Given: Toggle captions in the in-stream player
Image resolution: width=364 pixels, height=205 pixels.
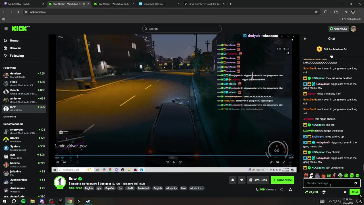Looking at the screenshot, I should (x=64, y=162).
